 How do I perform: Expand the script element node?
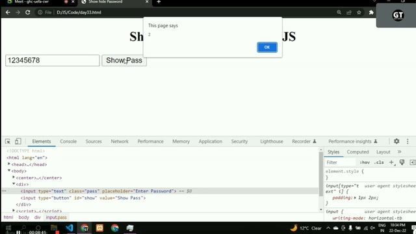pos(14,211)
